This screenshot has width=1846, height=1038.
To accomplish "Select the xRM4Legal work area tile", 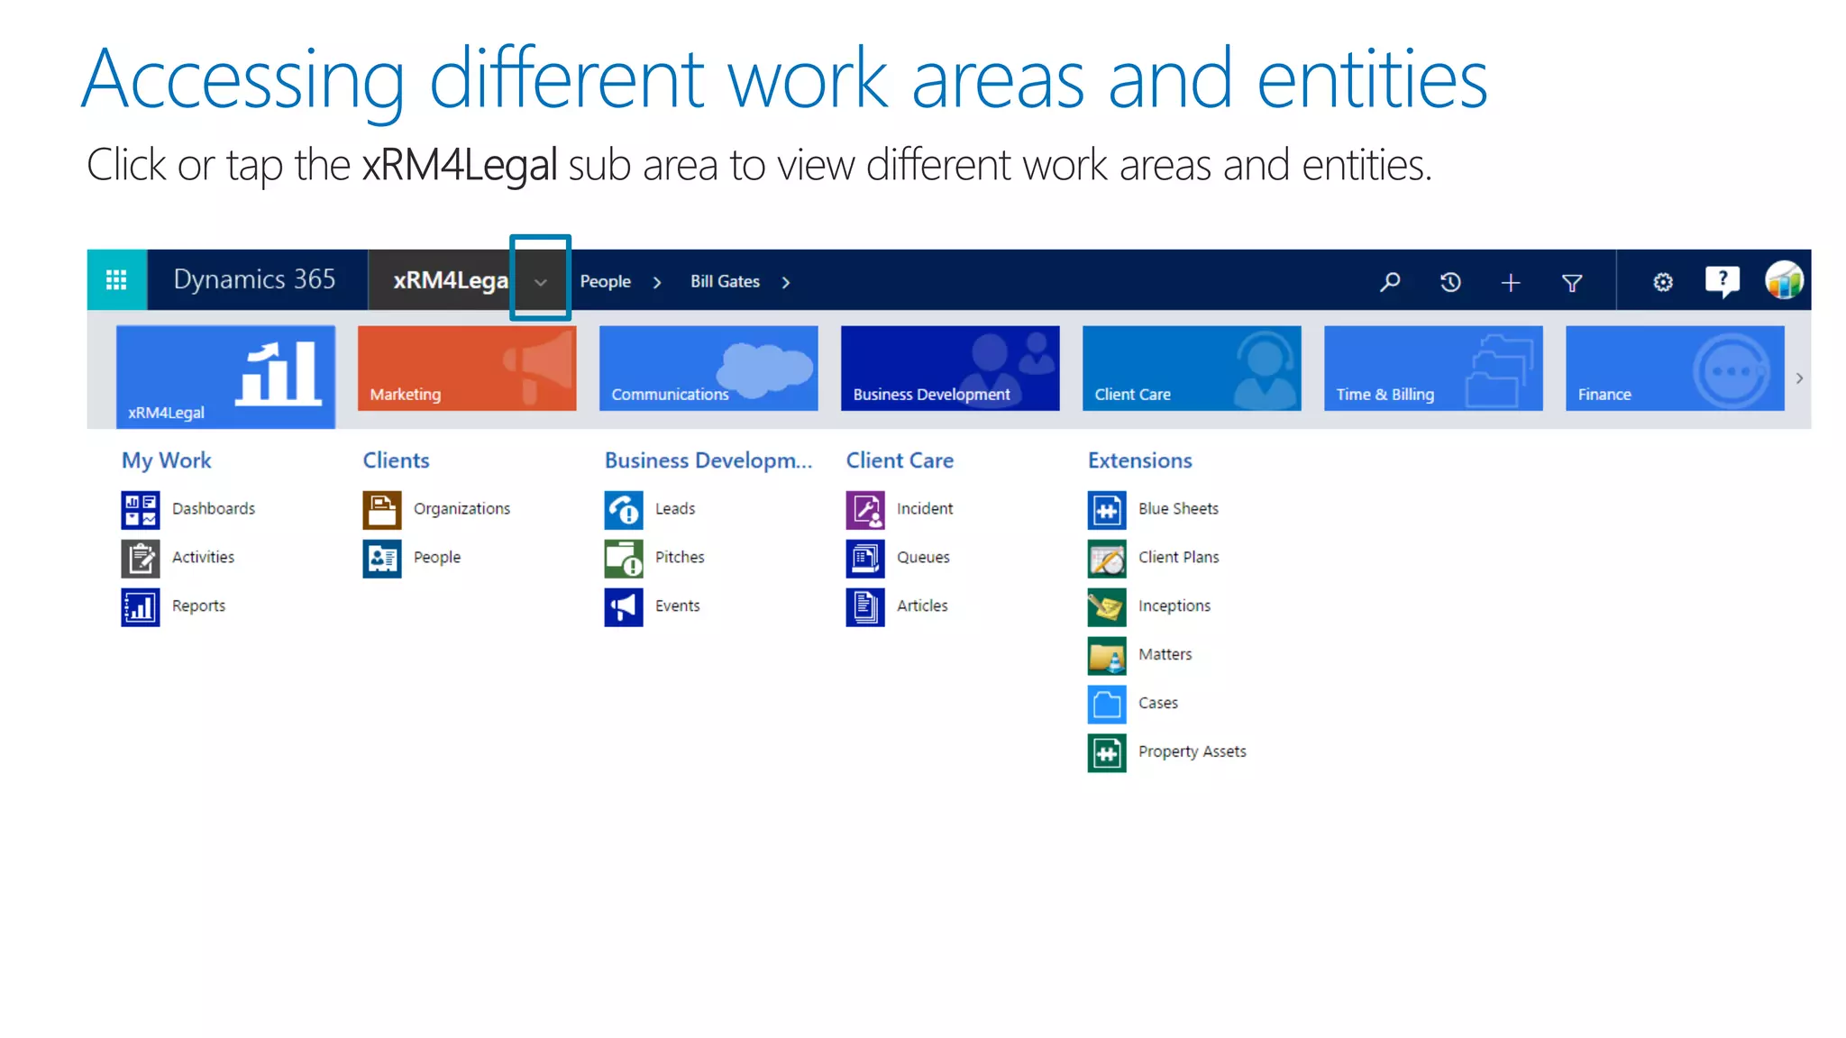I will click(x=225, y=376).
